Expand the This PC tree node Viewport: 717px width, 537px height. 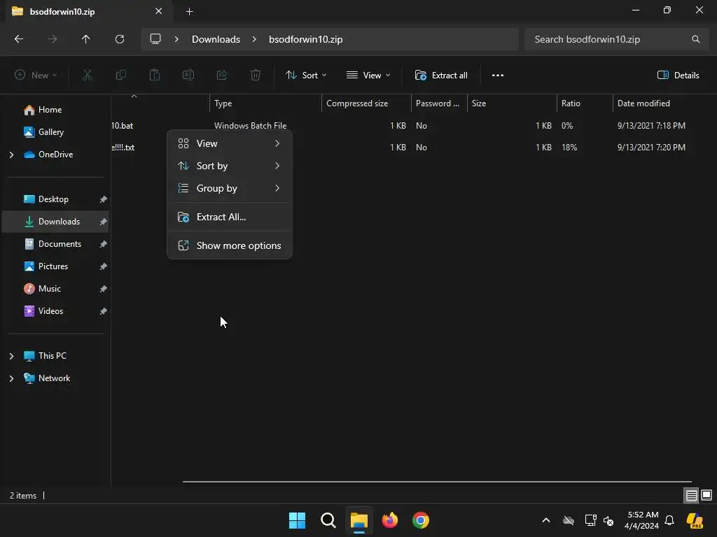pyautogui.click(x=11, y=356)
